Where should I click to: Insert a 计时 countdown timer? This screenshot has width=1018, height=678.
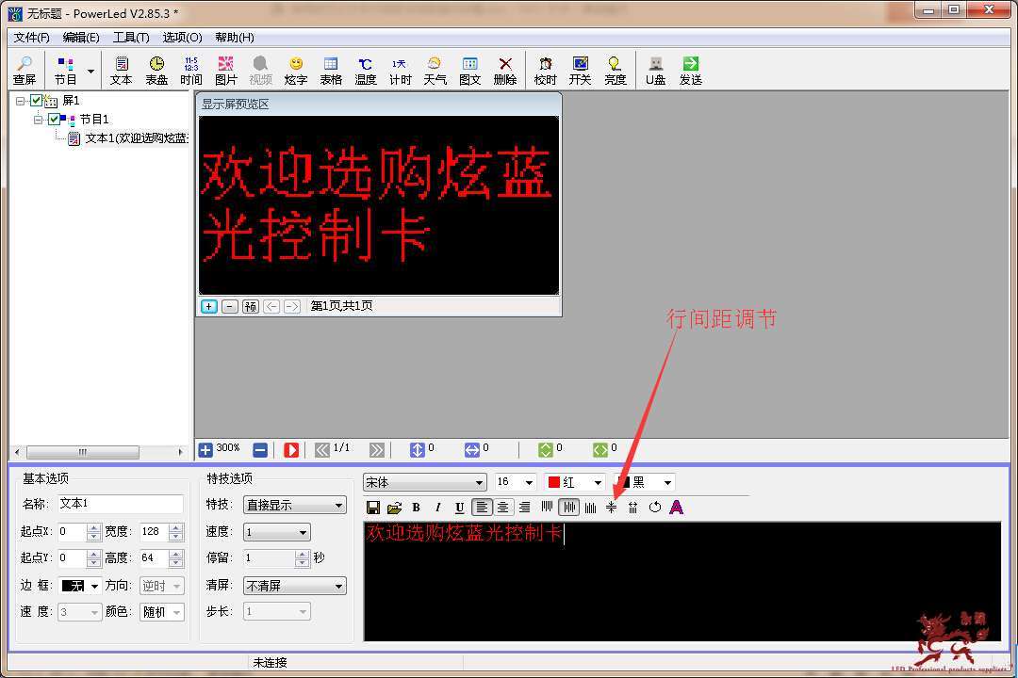pyautogui.click(x=400, y=71)
